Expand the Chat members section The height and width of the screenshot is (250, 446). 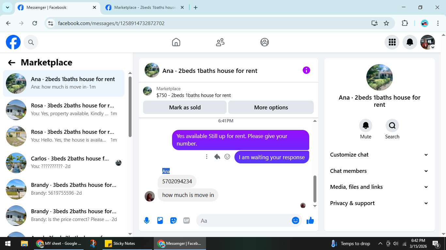coord(379,171)
